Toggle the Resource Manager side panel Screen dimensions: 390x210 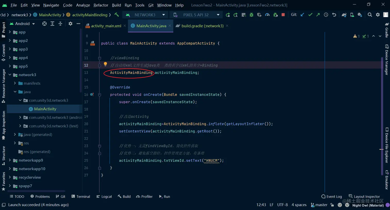(x=4, y=86)
